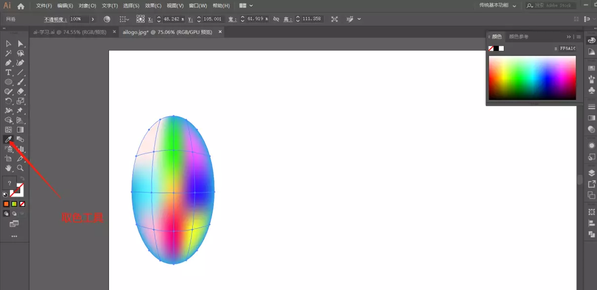Expand the opacity 100% flyout arrow
This screenshot has width=597, height=290.
pyautogui.click(x=93, y=19)
